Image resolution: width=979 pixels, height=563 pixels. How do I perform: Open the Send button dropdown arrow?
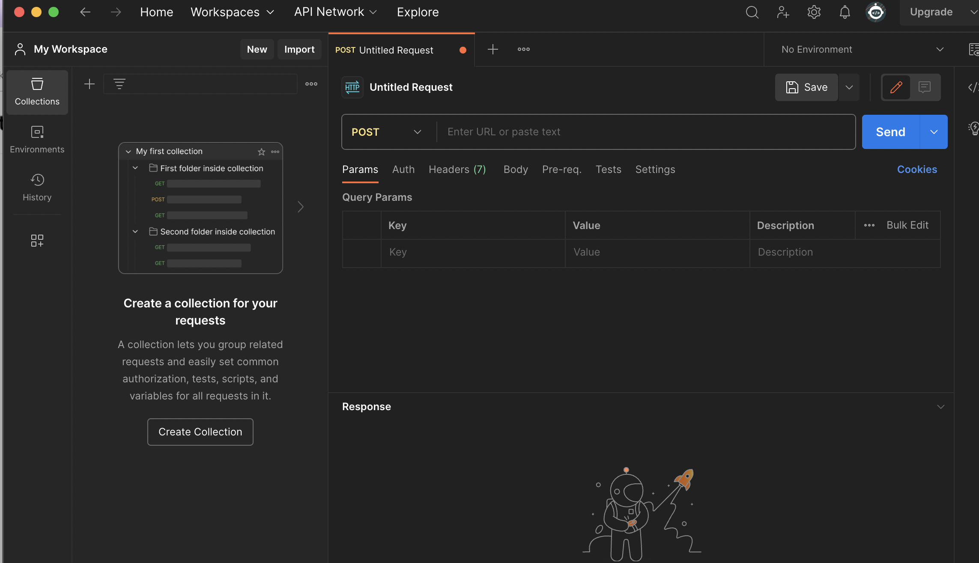coord(934,132)
